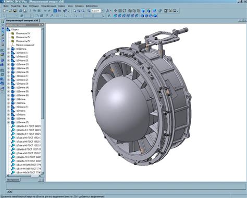This screenshot has width=247, height=198.
Task: Expand the Деталь (2) node
Action: click(8, 68)
